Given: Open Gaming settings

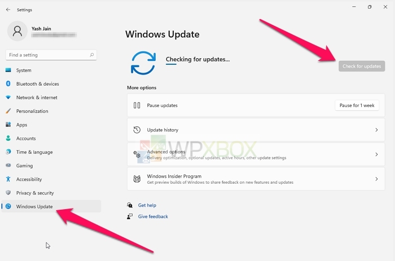Looking at the screenshot, I should point(51,165).
